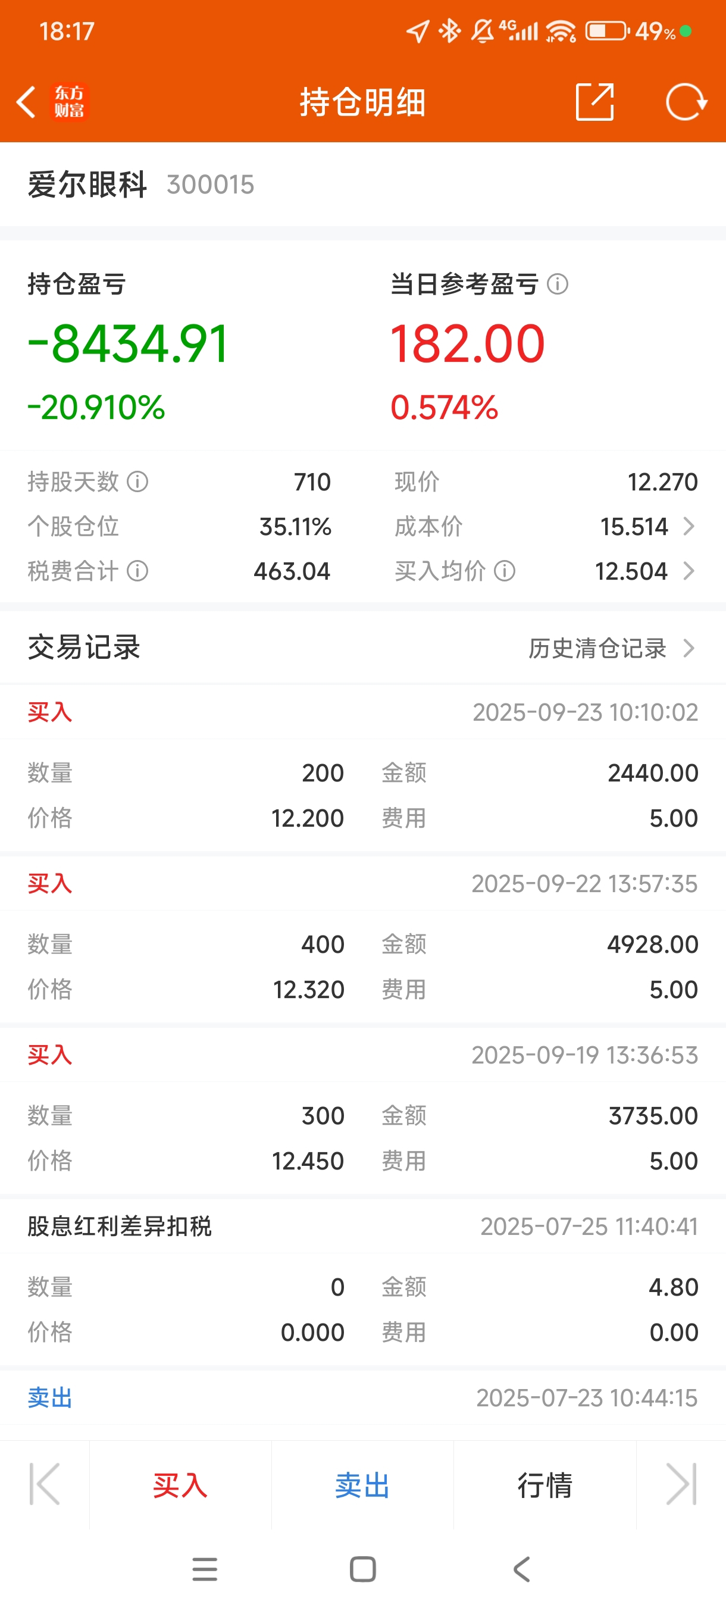Open 历史清仓记录 chevron

tap(689, 648)
